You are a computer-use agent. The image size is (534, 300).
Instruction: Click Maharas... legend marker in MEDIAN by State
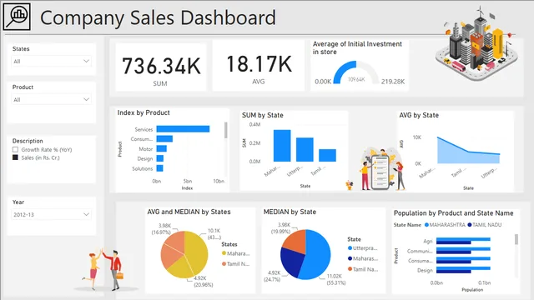[350, 258]
